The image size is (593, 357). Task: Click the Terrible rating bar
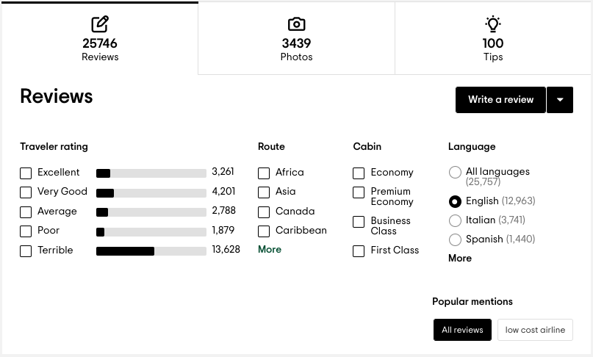pos(151,251)
